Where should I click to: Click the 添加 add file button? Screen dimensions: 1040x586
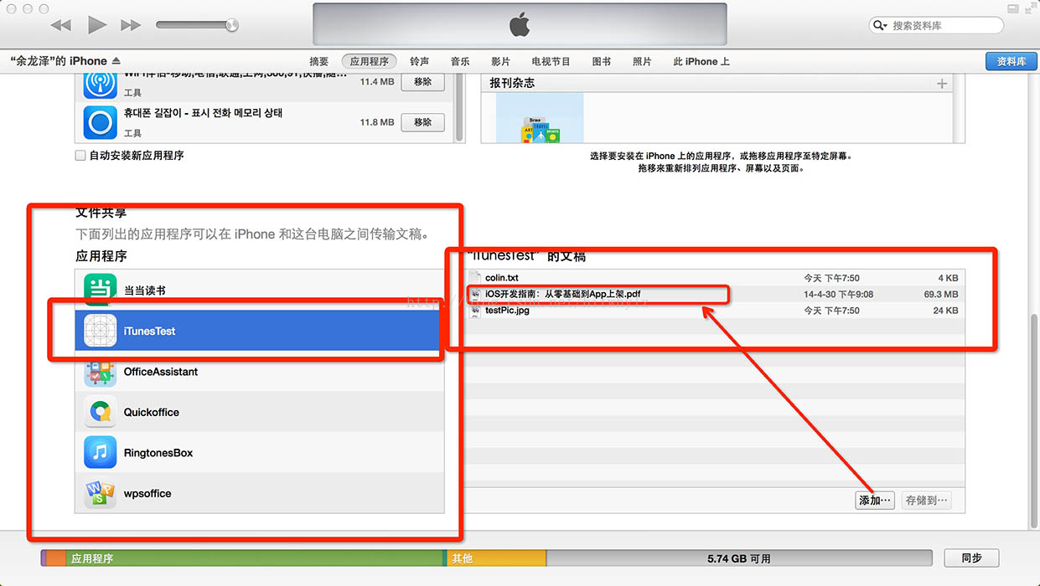(875, 501)
